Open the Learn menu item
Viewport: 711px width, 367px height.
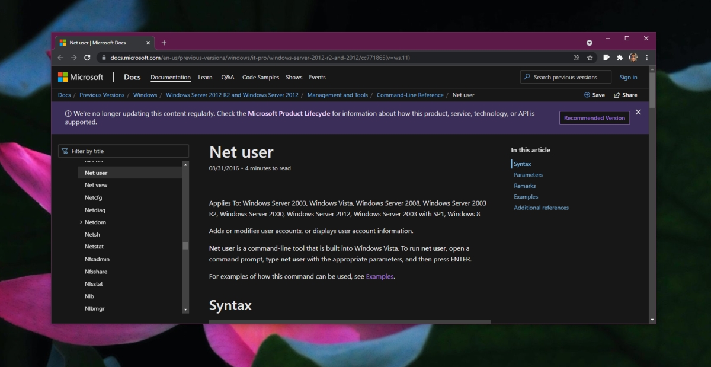[x=205, y=78]
